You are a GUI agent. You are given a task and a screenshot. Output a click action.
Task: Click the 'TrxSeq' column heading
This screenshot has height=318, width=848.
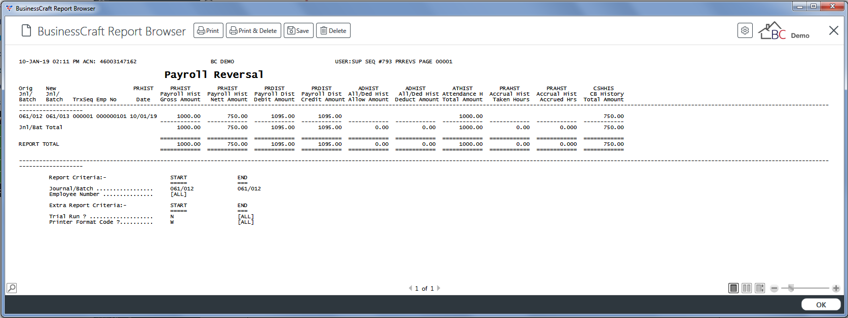83,100
